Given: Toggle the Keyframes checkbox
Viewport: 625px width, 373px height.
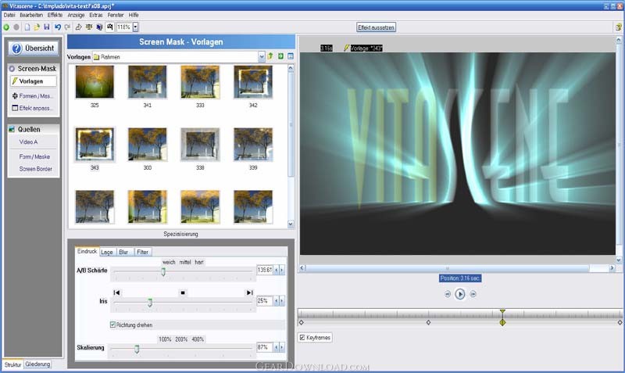Looking at the screenshot, I should (x=302, y=338).
